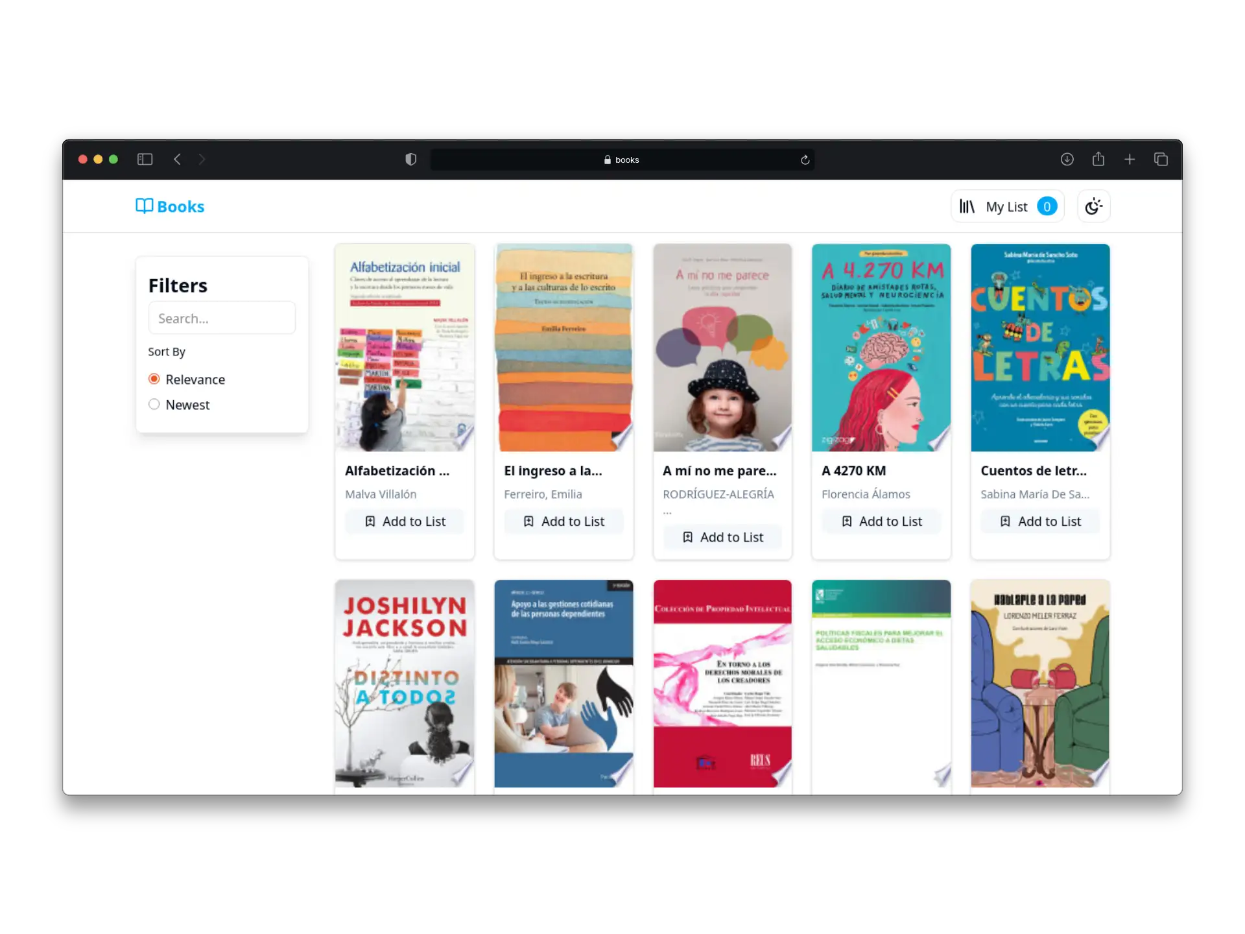Go back with the browser back arrow

(x=177, y=160)
